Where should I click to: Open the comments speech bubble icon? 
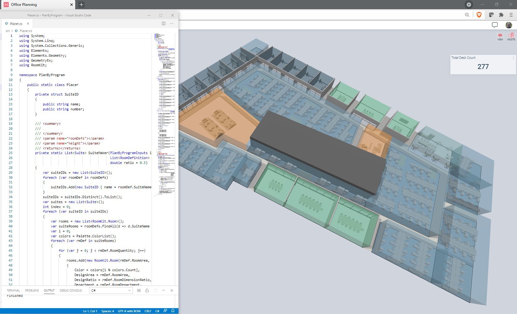(495, 25)
